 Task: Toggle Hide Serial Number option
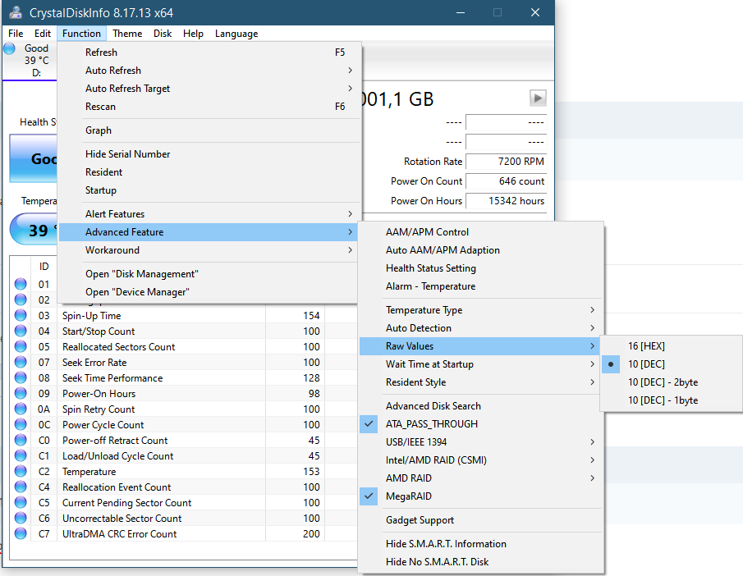pyautogui.click(x=209, y=154)
